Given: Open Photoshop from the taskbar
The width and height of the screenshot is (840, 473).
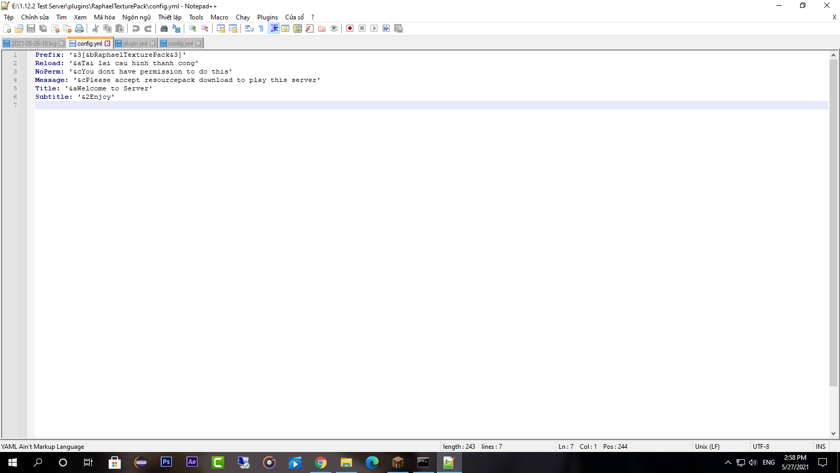Looking at the screenshot, I should pyautogui.click(x=166, y=462).
